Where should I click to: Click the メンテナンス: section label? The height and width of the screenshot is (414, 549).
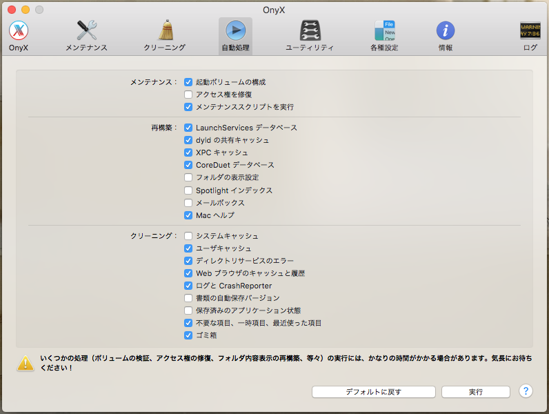[x=154, y=82]
